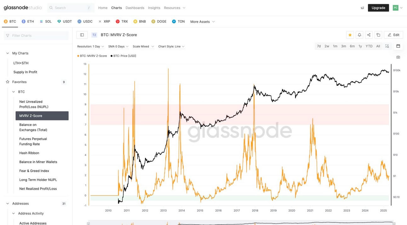Click the Edit button
Viewport: 407px width, 225px height.
(x=393, y=35)
